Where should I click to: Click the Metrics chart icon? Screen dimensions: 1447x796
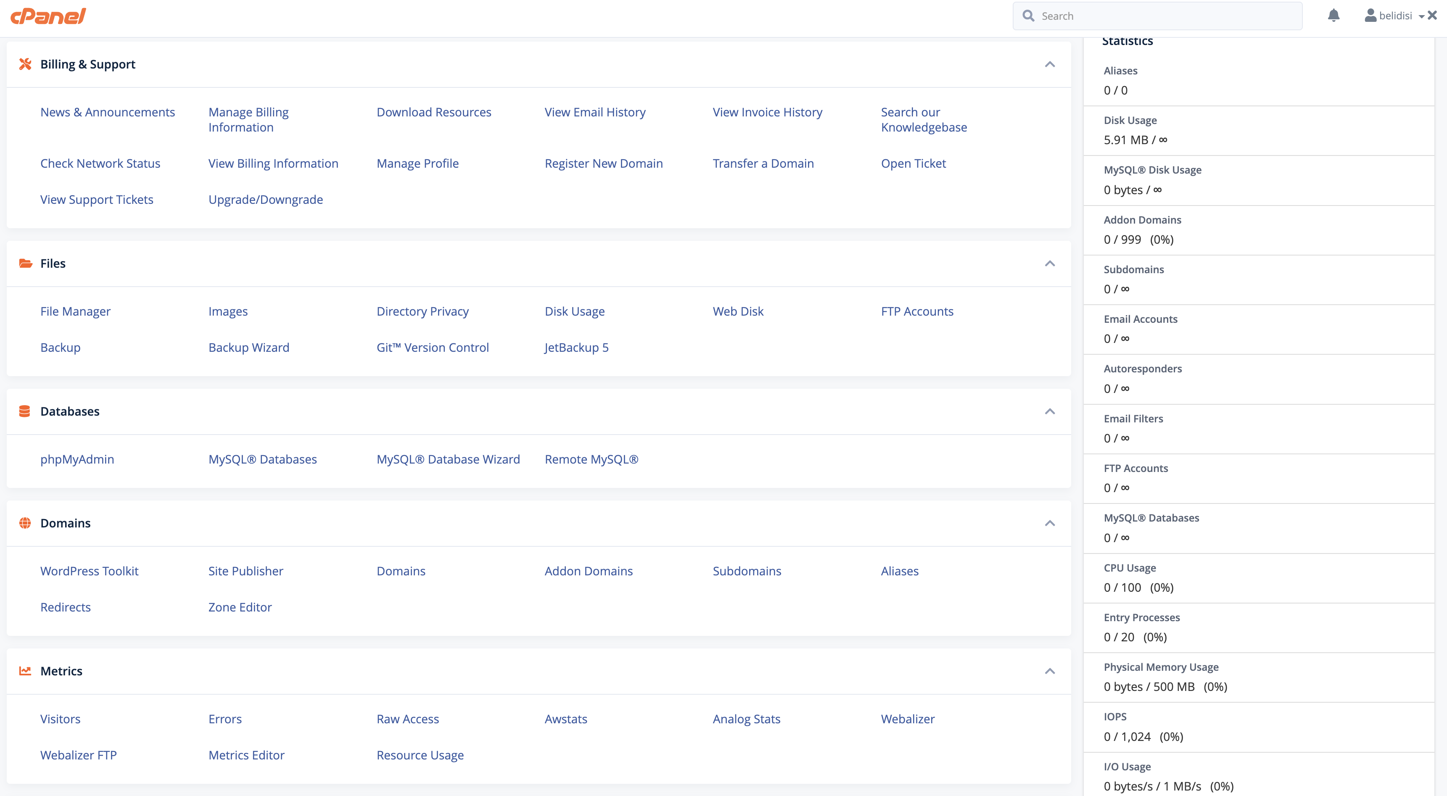[25, 671]
